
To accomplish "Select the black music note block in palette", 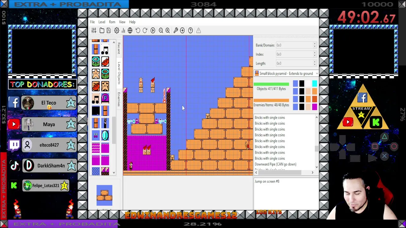I will (x=105, y=49).
